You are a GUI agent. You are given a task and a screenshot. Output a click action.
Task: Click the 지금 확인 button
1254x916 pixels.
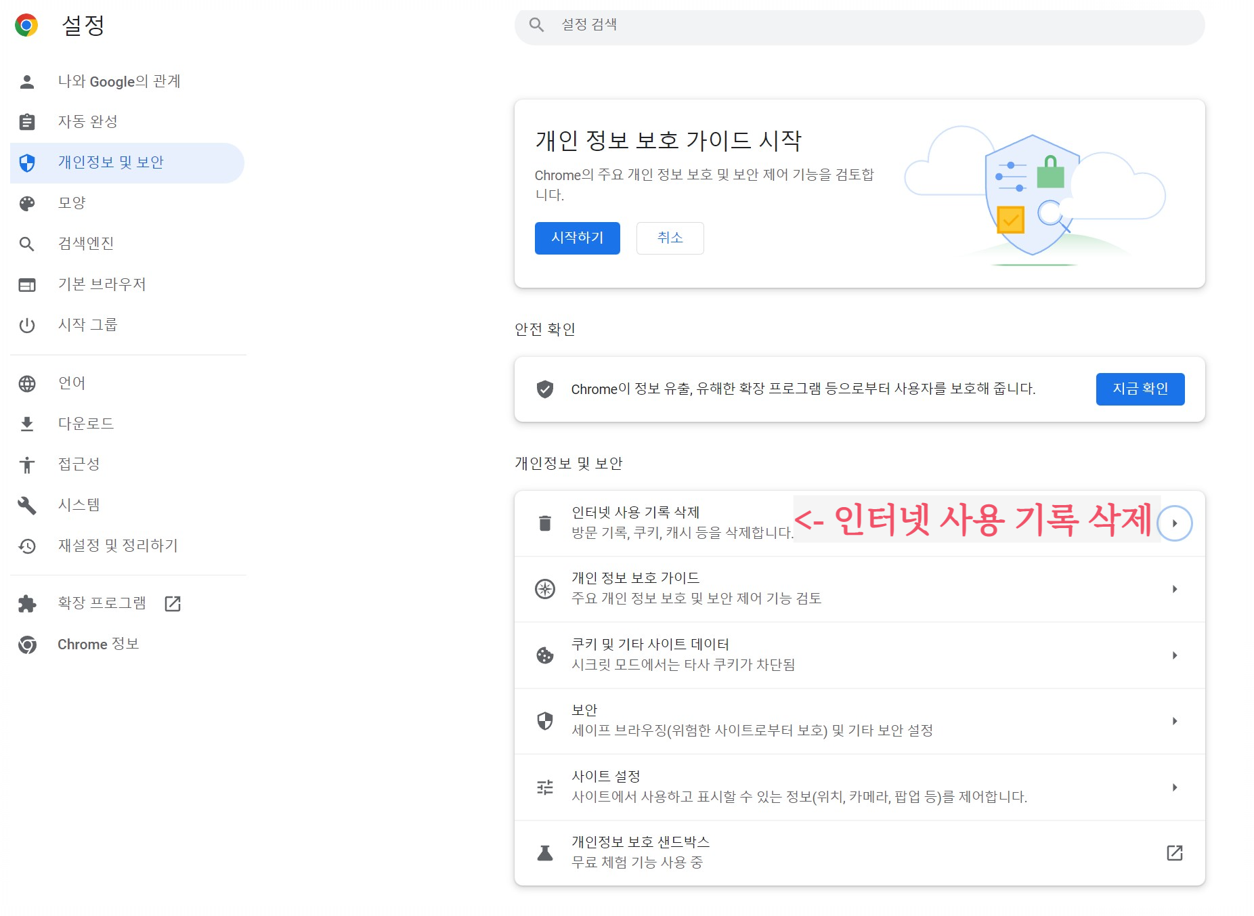tap(1140, 389)
